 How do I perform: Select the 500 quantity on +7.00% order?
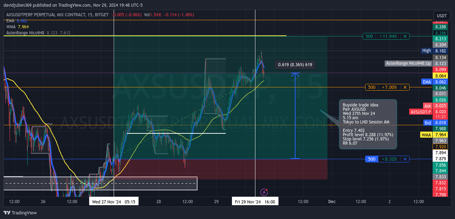372,87
